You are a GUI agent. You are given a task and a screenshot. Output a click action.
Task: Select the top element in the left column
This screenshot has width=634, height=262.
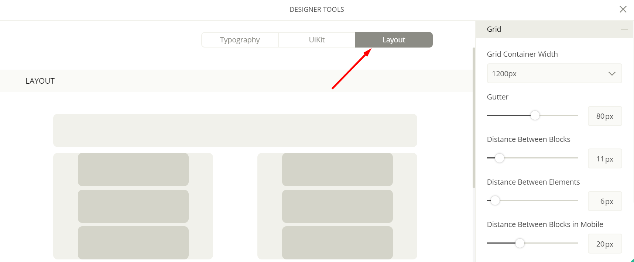click(x=133, y=170)
